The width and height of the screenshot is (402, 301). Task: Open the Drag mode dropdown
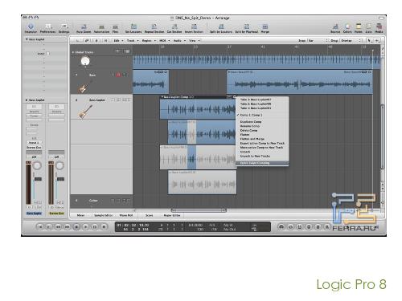pos(351,41)
